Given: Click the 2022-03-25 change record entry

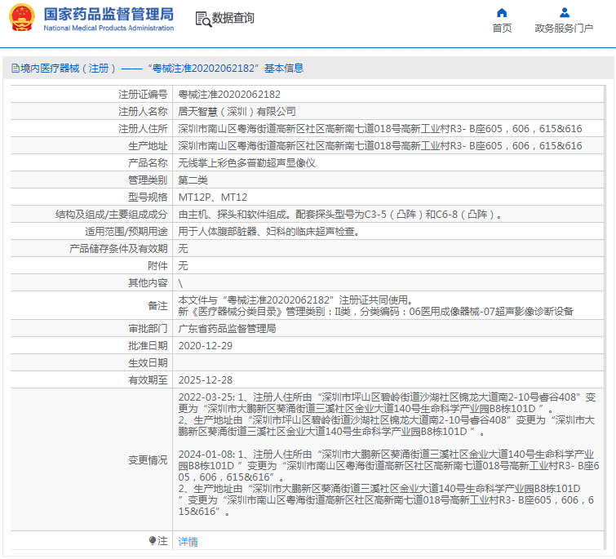Looking at the screenshot, I should coord(387,414).
